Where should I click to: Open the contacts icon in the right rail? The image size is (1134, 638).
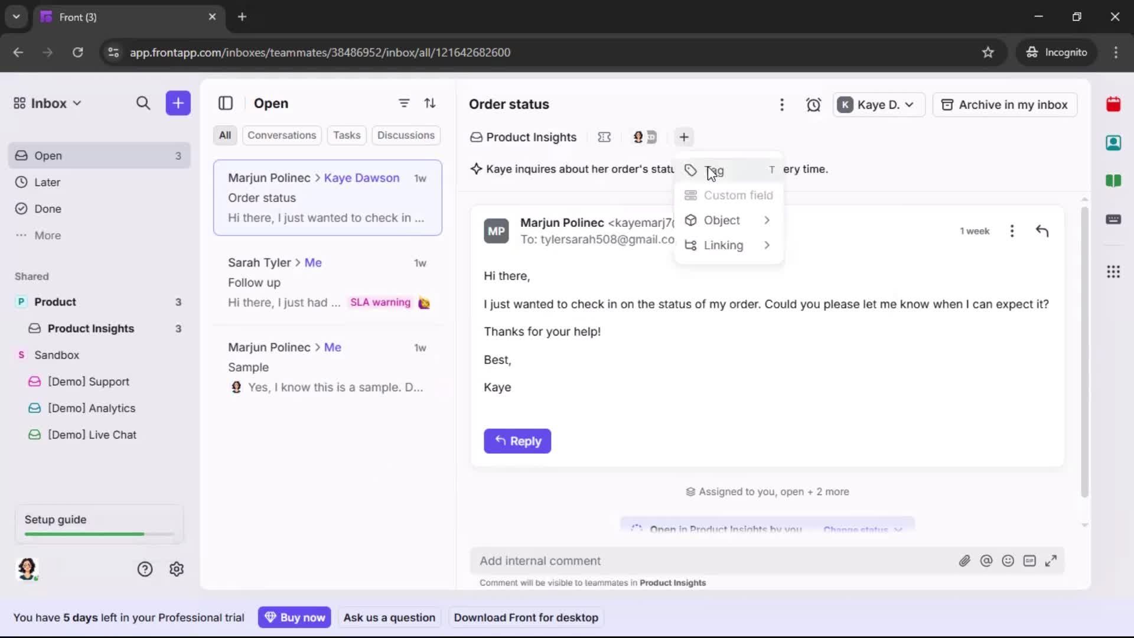[1114, 143]
